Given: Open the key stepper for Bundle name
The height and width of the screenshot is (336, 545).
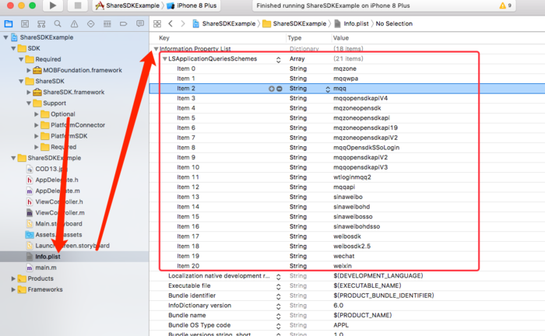Looking at the screenshot, I should [279, 317].
